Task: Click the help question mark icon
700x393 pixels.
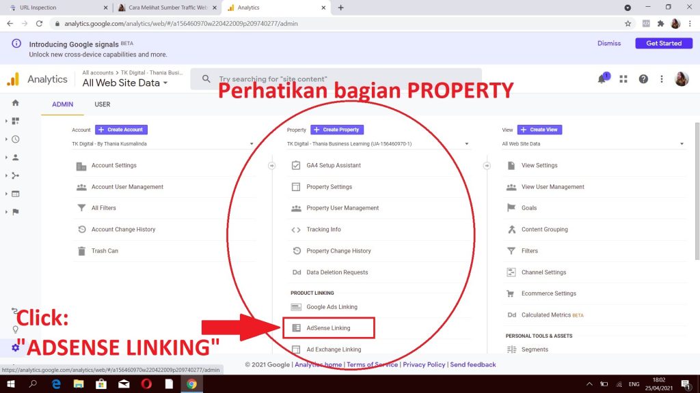Action: click(x=643, y=79)
